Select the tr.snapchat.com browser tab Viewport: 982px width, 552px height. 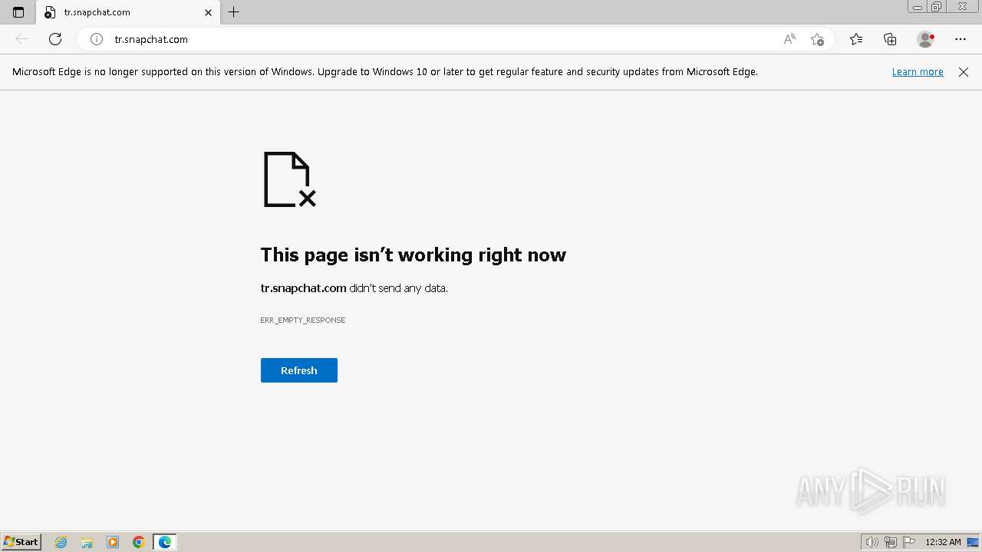coord(127,12)
